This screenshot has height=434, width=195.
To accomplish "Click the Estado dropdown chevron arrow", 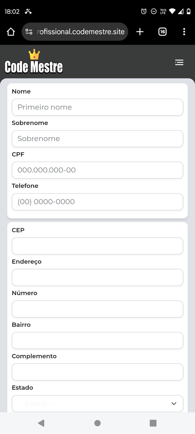I will [x=174, y=404].
